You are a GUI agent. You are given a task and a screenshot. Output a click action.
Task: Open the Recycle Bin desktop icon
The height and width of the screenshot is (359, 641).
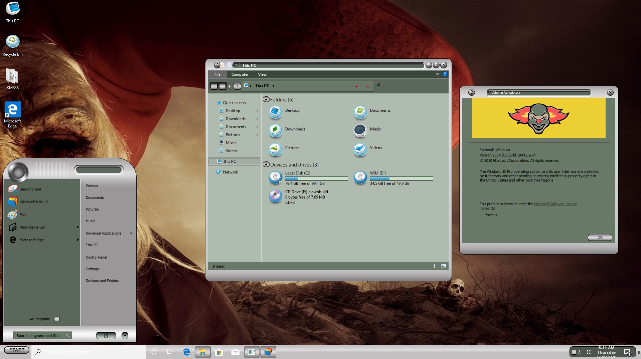pos(13,46)
